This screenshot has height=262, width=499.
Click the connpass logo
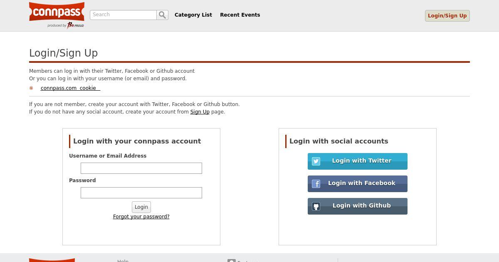click(57, 12)
